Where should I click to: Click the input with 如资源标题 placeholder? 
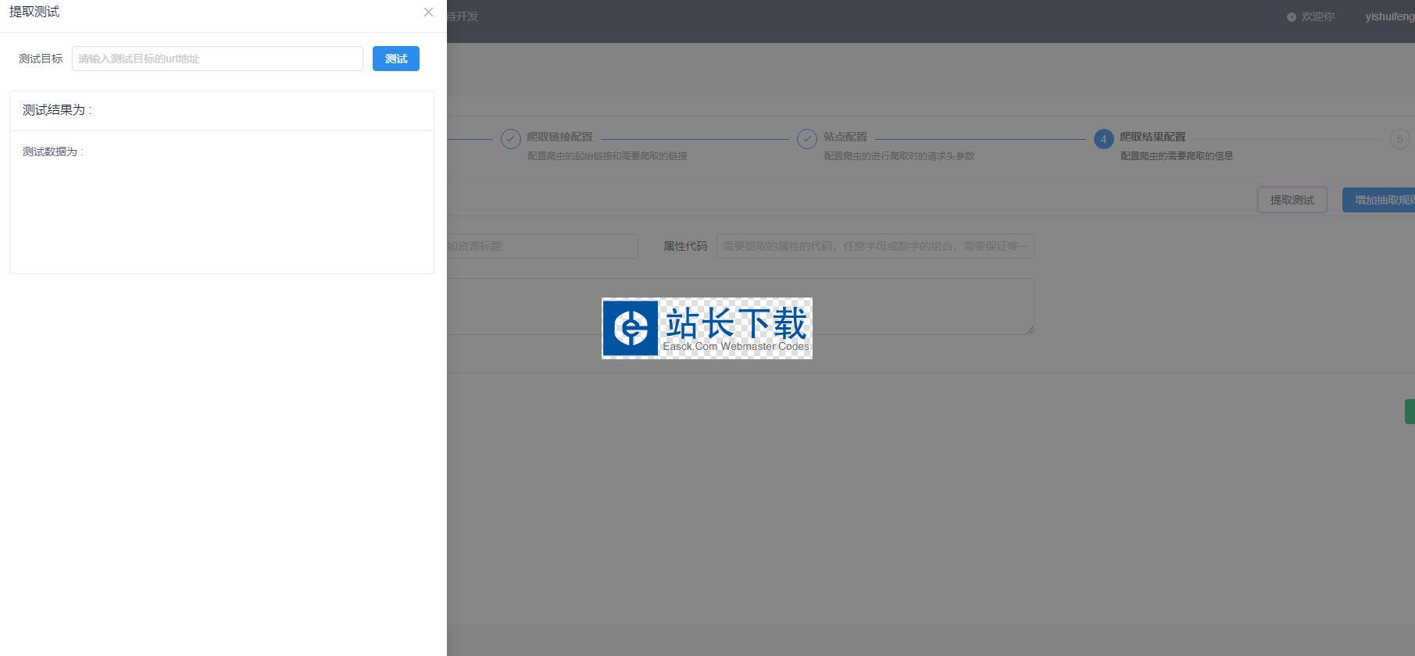[541, 246]
